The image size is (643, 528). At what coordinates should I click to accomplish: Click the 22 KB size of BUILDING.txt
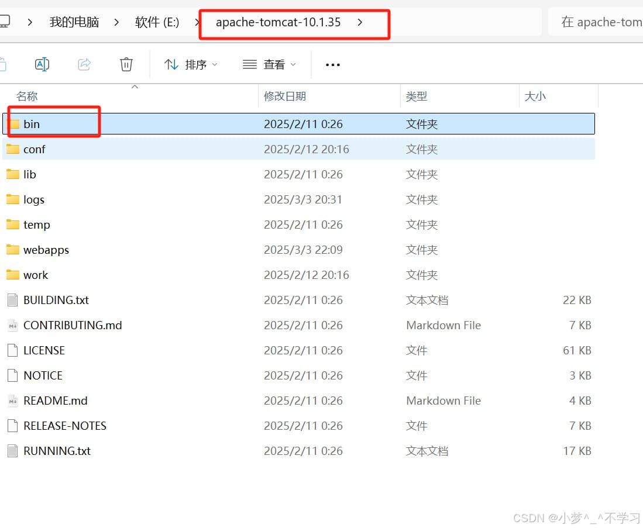point(577,300)
